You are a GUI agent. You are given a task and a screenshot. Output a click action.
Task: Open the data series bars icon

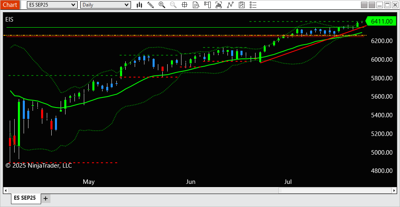pyautogui.click(x=219, y=5)
